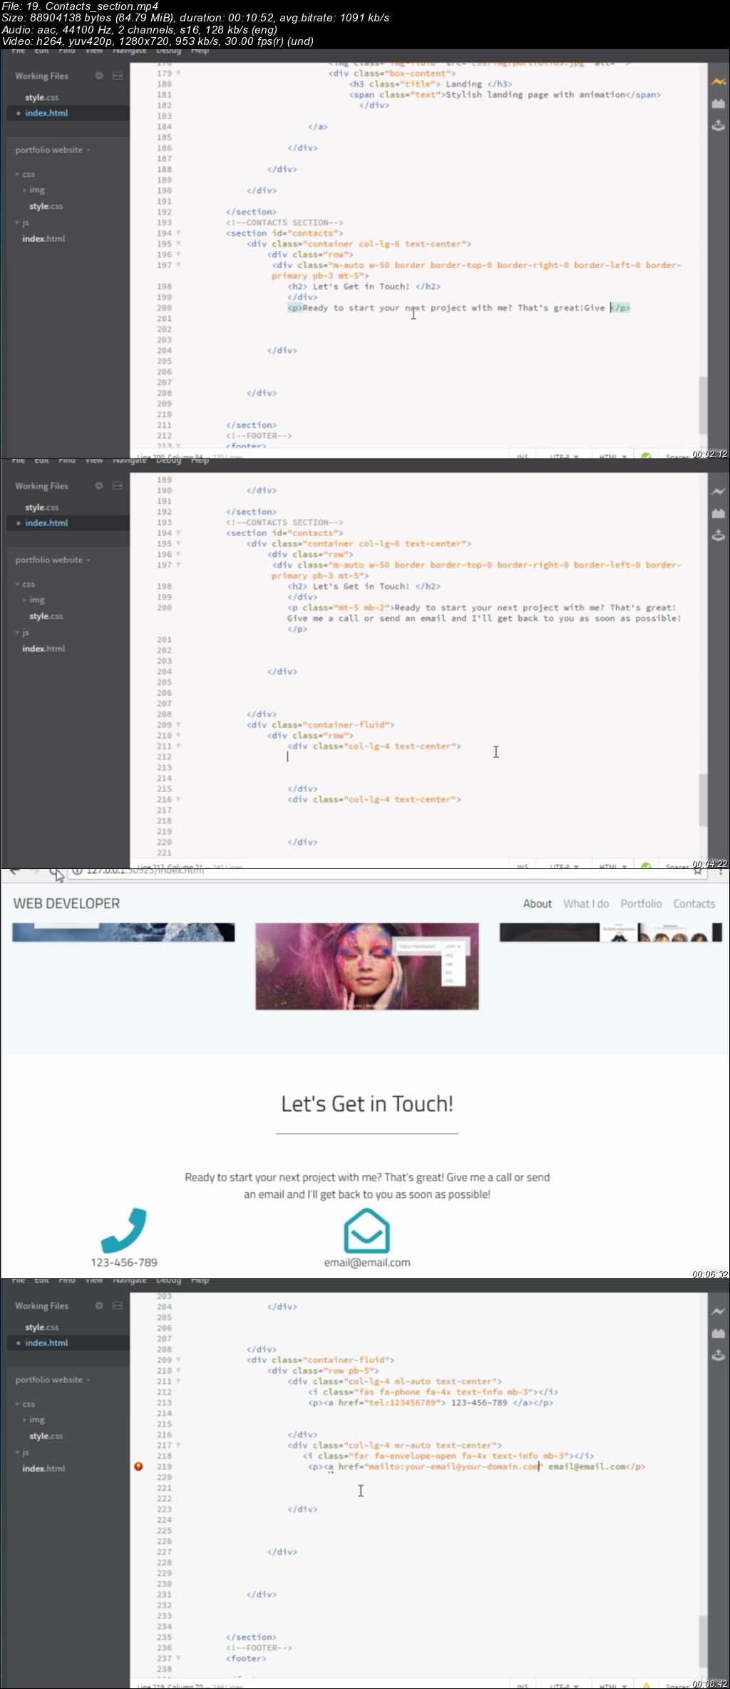
Task: Open Working Files gear settings in first frame
Action: pyautogui.click(x=99, y=76)
